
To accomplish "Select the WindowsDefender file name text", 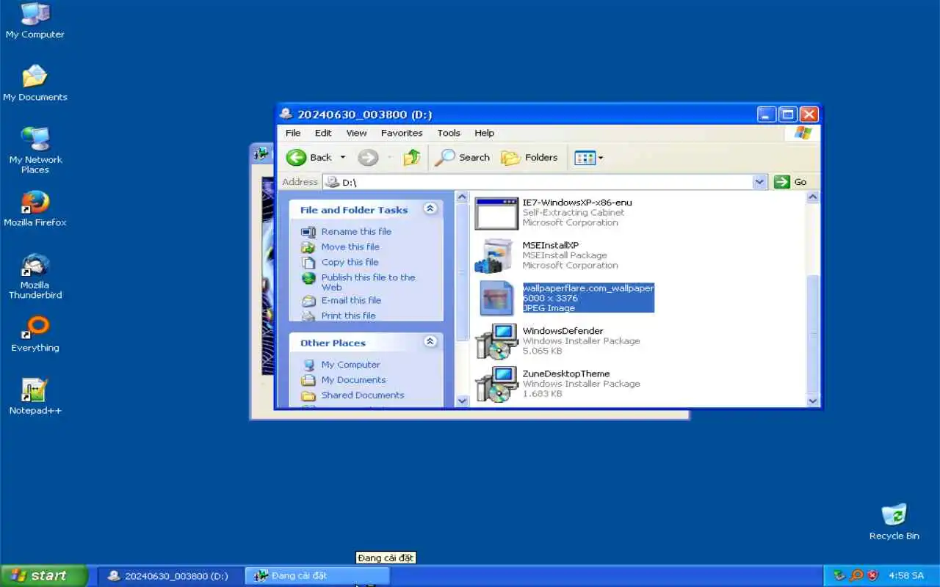I will point(563,331).
